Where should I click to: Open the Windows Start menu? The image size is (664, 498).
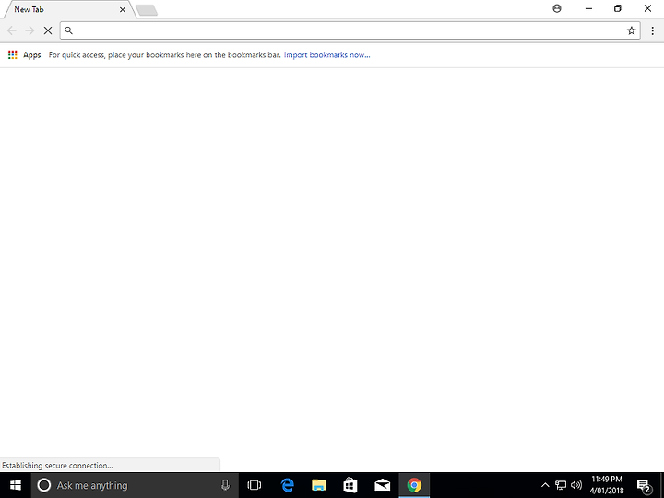pyautogui.click(x=16, y=485)
